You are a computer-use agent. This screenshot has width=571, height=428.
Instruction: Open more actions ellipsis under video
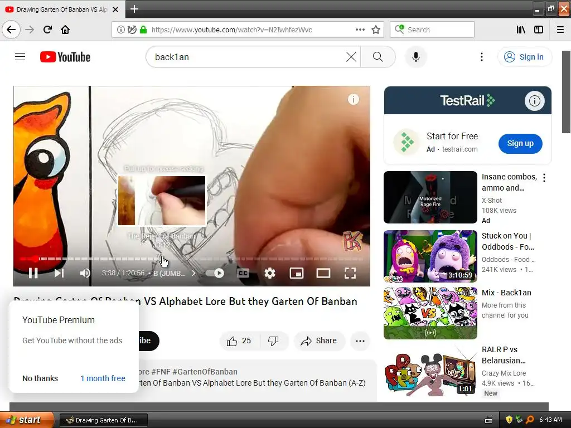click(360, 341)
